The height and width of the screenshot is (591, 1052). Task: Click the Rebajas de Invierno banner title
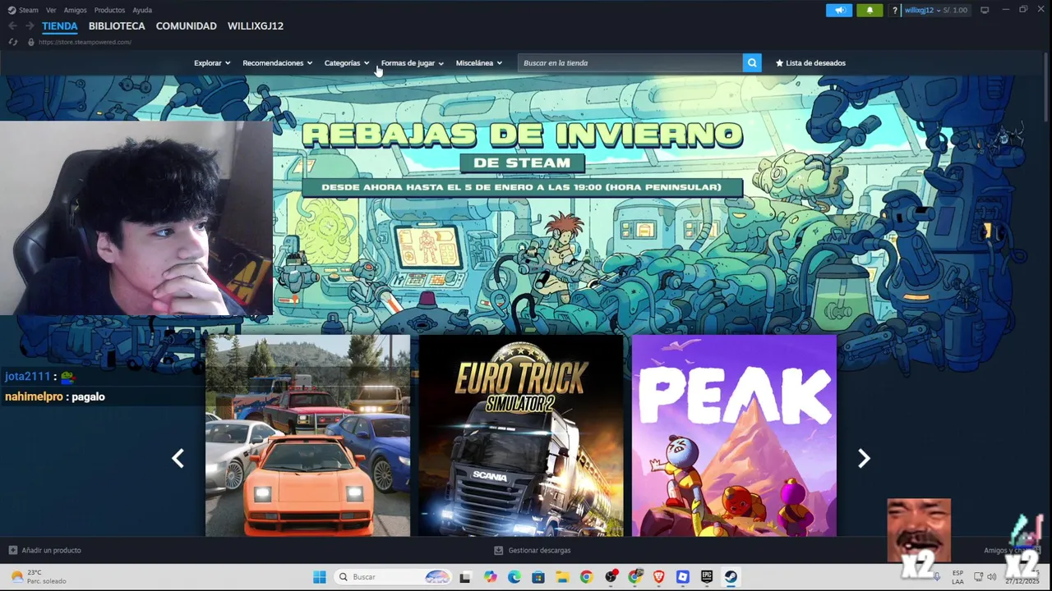[x=522, y=135]
